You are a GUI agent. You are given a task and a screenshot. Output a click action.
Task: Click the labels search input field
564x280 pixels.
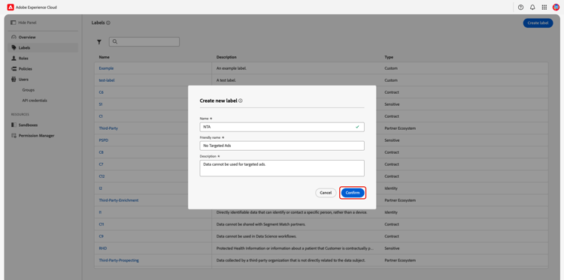[x=144, y=41]
